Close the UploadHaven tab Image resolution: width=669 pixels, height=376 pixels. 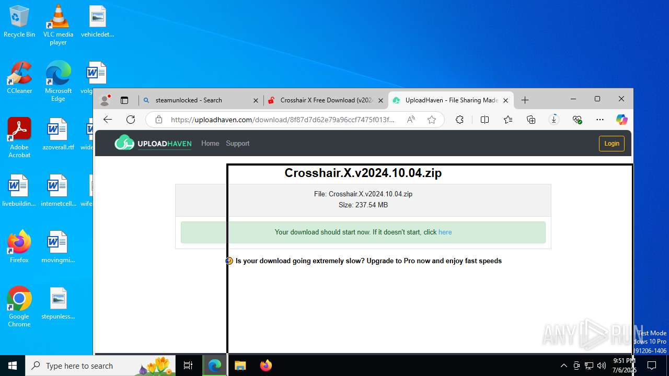tap(505, 100)
